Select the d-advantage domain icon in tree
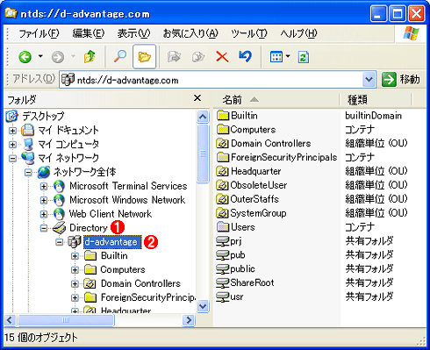Viewport: 430px width, 350px height. [75, 241]
